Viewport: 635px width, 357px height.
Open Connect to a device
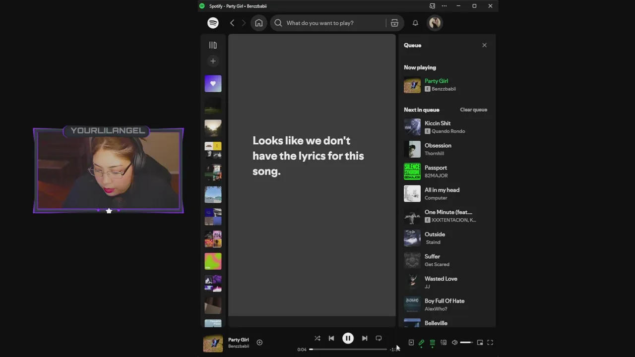pos(444,342)
